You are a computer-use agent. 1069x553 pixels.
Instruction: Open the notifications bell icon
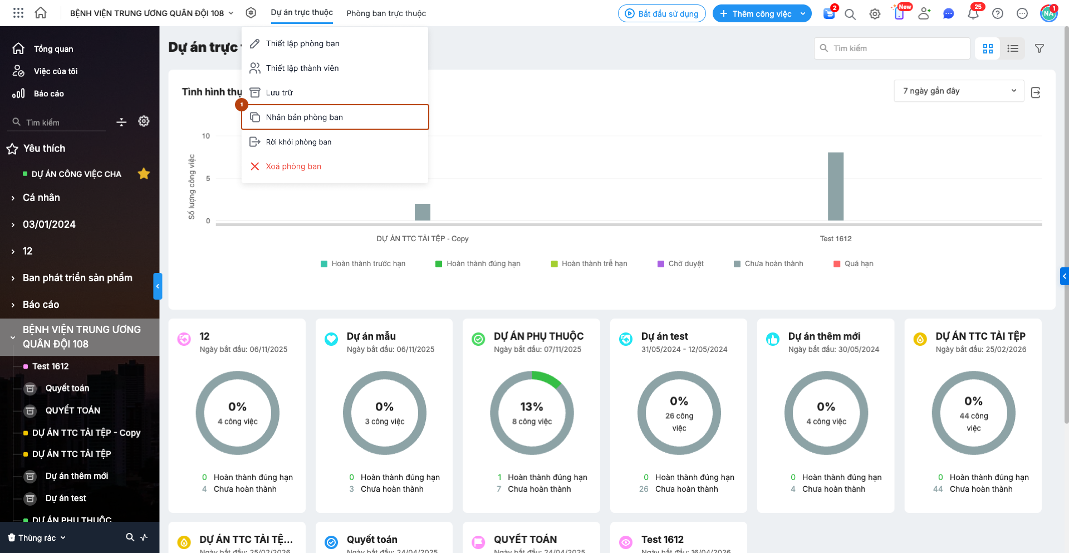coord(973,13)
